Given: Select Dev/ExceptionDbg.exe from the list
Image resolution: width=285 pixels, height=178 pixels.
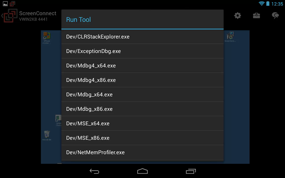Looking at the screenshot, I should pos(142,51).
